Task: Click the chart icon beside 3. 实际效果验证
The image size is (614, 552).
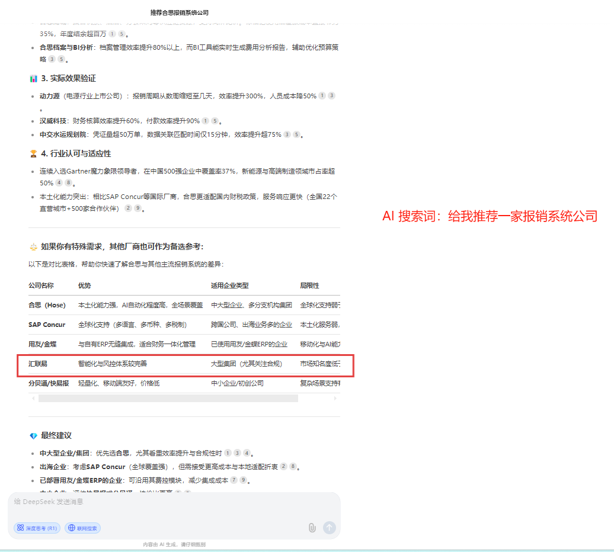Action: tap(33, 79)
